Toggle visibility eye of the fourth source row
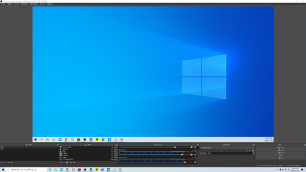The height and width of the screenshot is (172, 306). point(112,153)
